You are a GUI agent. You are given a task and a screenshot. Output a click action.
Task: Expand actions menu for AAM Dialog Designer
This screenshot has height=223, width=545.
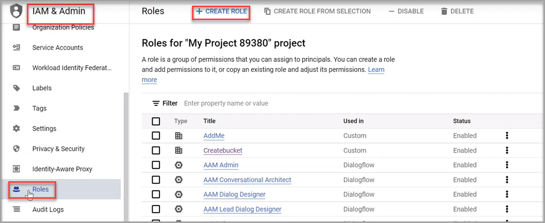coord(507,195)
